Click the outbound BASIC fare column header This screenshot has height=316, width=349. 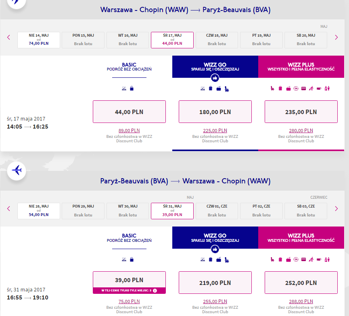pyautogui.click(x=130, y=67)
